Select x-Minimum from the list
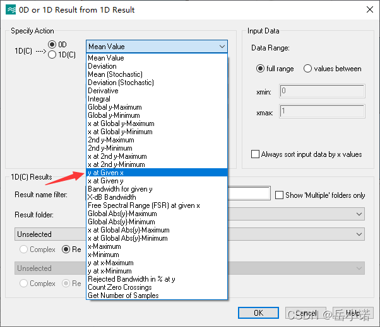The height and width of the screenshot is (327, 380). (157, 255)
